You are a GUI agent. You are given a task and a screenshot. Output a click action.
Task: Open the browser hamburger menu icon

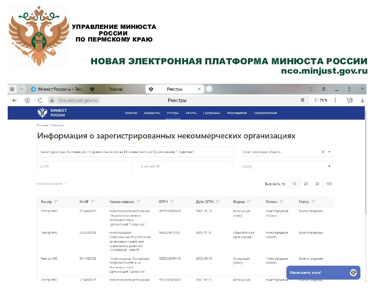324,89
